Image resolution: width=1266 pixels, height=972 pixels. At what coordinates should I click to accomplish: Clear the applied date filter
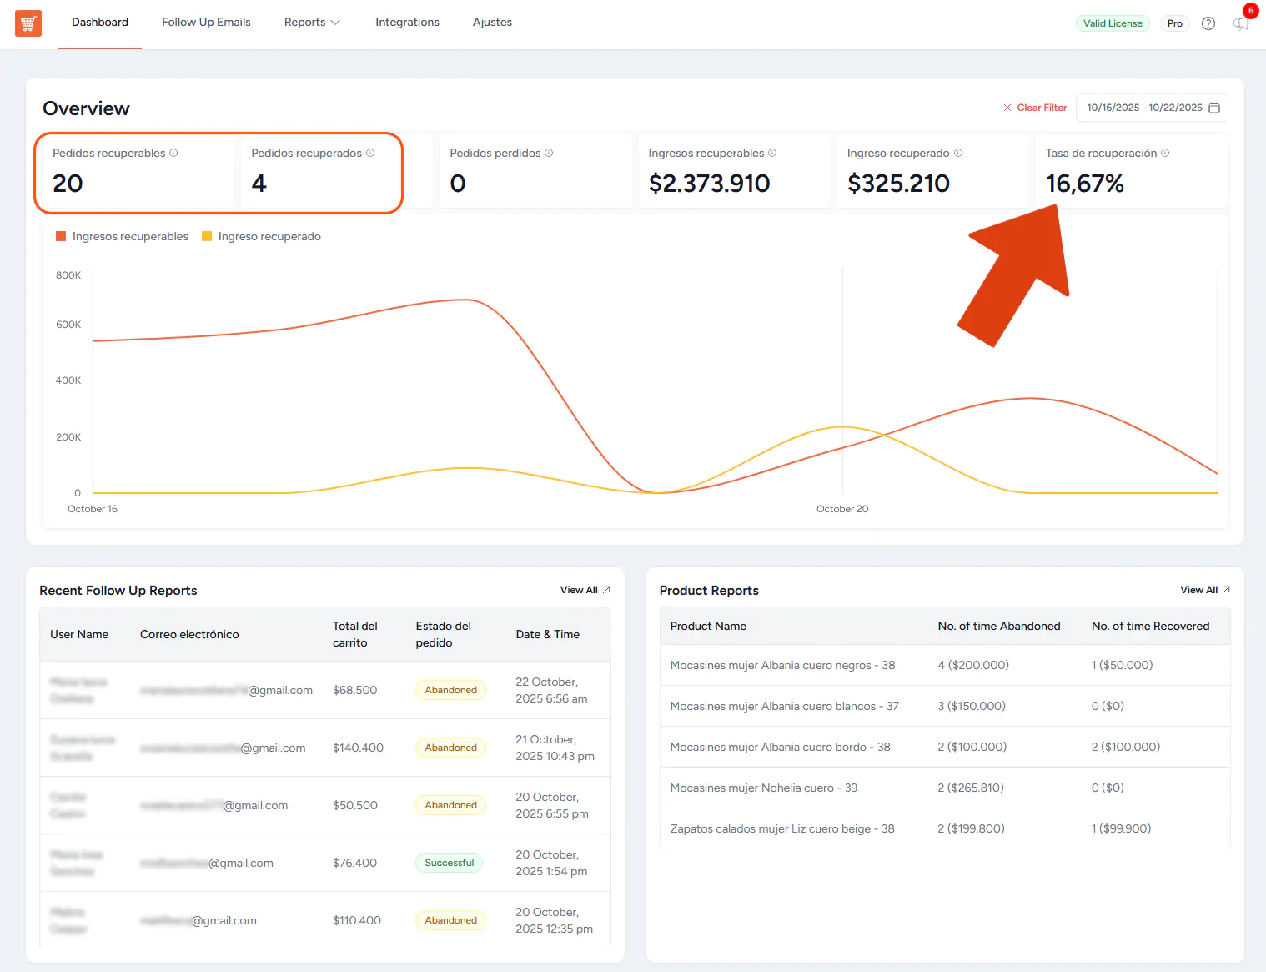1035,108
